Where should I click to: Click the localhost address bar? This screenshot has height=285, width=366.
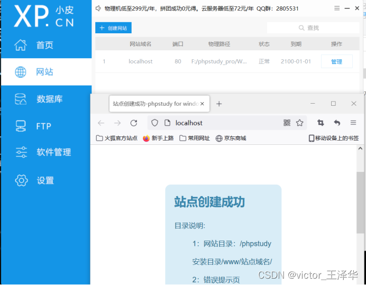[227, 123]
